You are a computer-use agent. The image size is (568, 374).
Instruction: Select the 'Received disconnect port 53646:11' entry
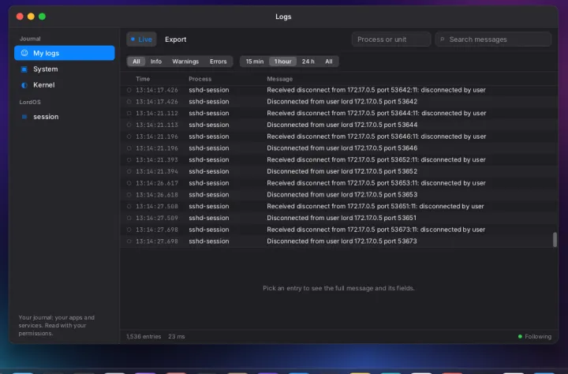(338, 137)
